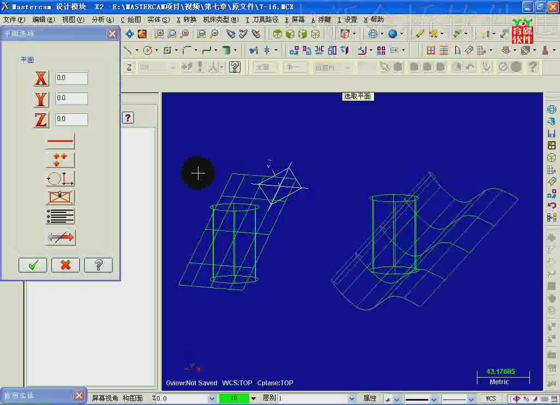
Task: Close the bottom-left solids trim panel
Action: pos(79,395)
